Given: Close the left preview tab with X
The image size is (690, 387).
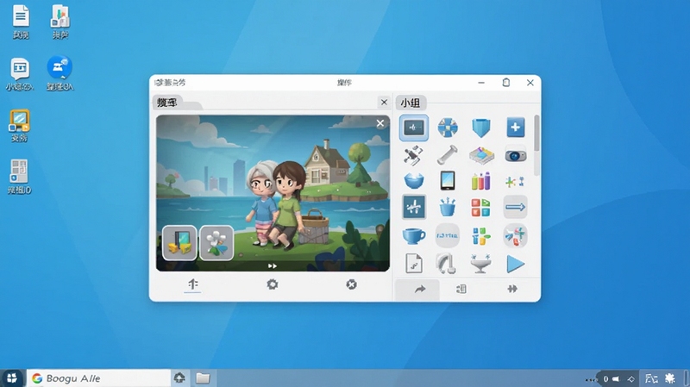Looking at the screenshot, I should 384,102.
